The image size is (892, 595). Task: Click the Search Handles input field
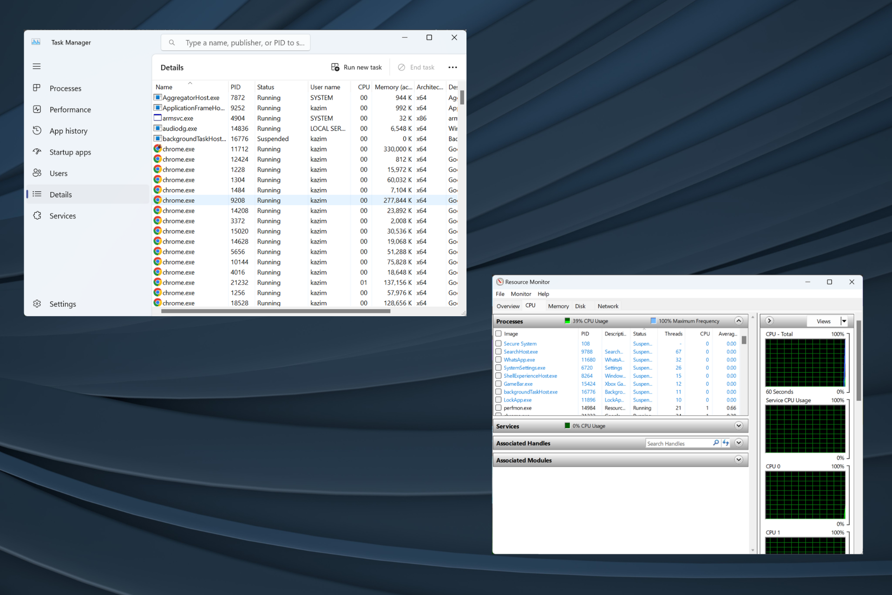tap(678, 443)
